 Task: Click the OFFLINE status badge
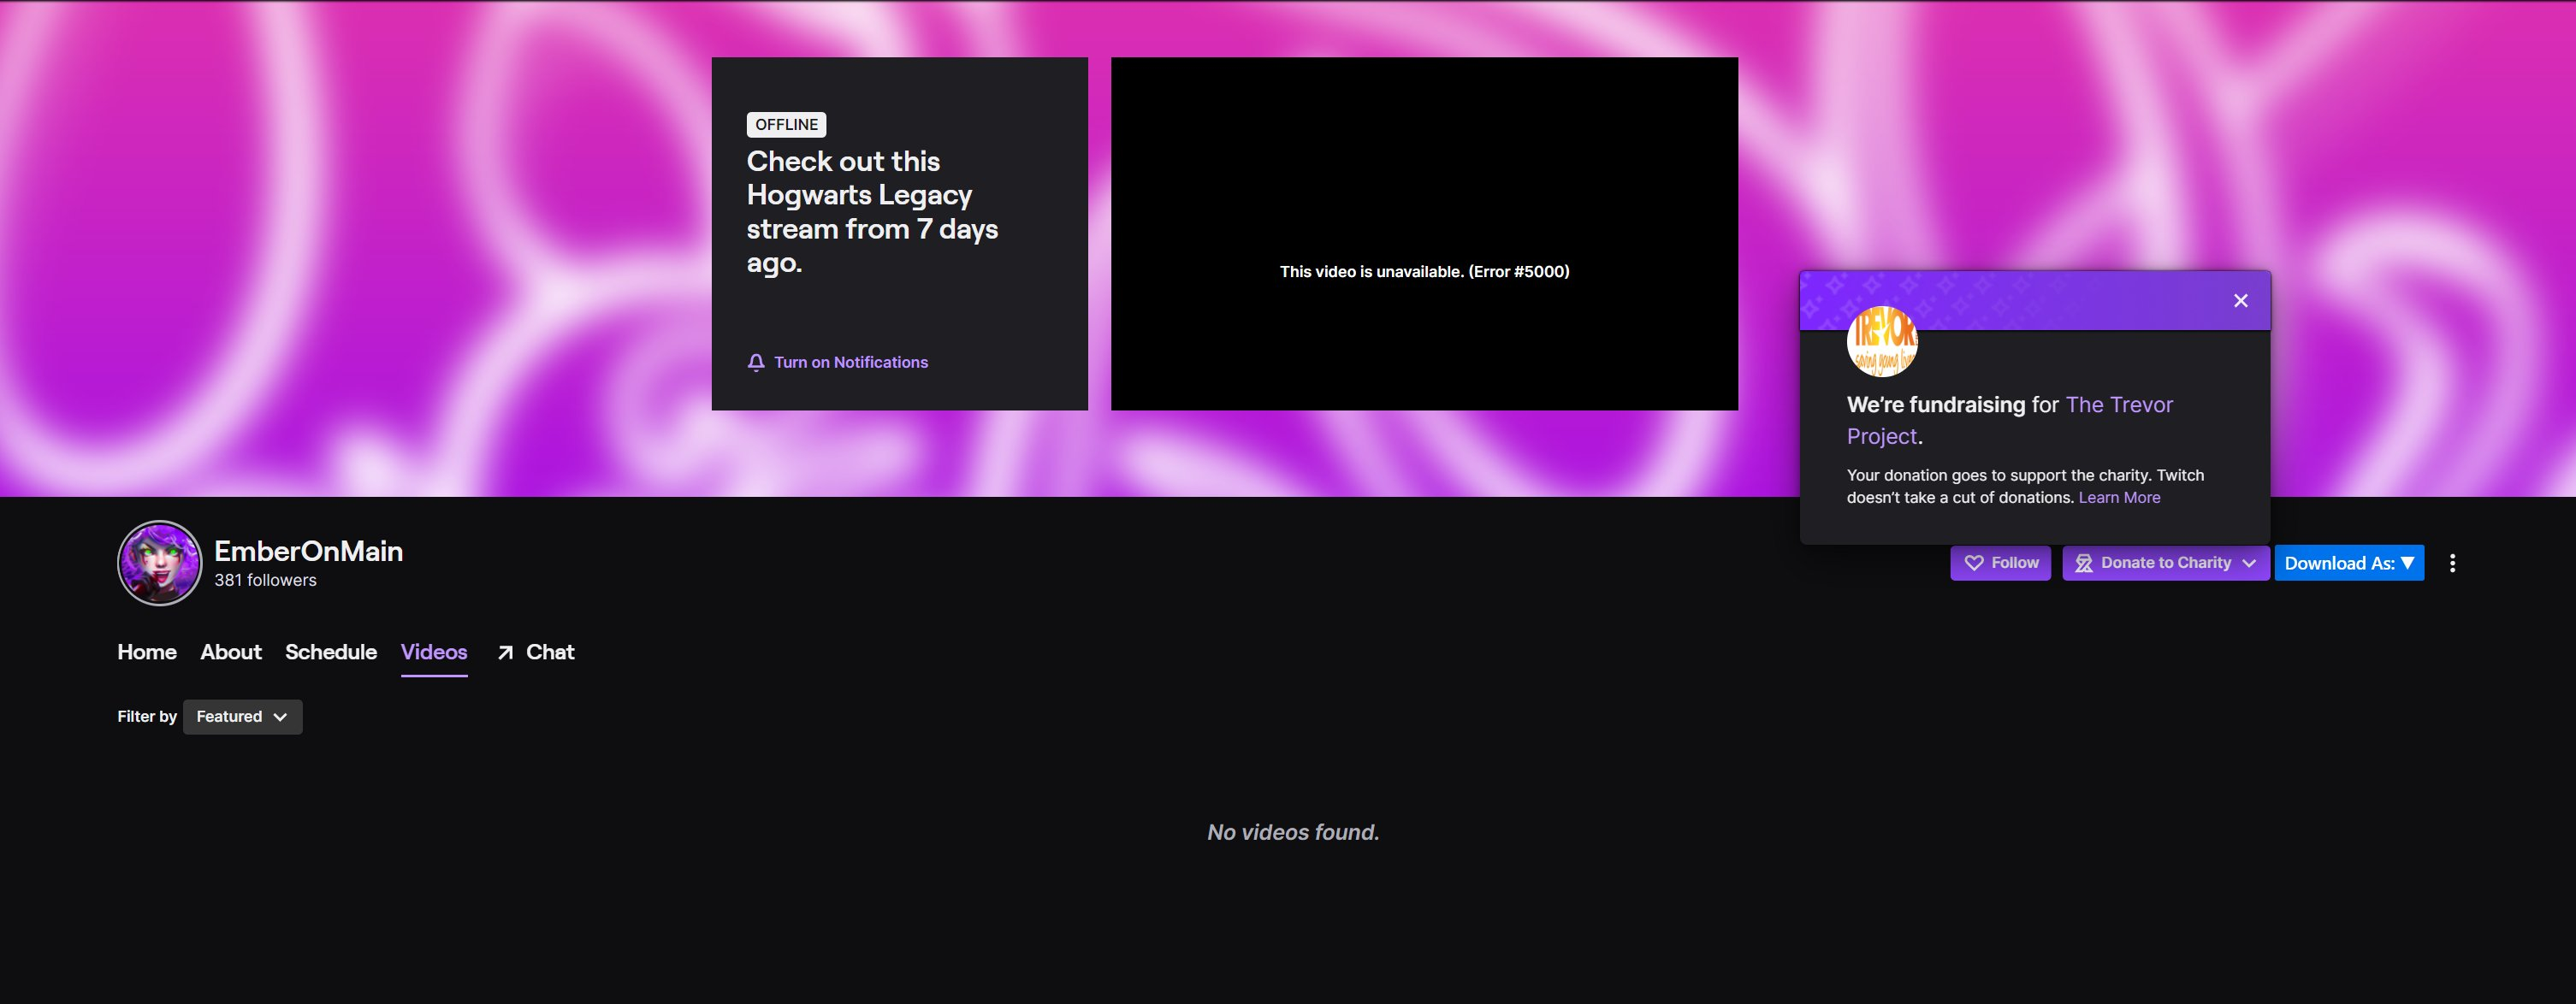[786, 125]
